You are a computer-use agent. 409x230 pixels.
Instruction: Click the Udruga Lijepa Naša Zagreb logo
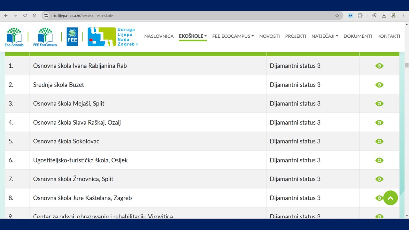pos(112,37)
